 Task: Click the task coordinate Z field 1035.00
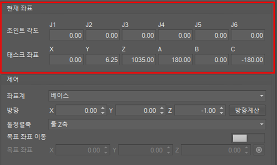coord(139,60)
